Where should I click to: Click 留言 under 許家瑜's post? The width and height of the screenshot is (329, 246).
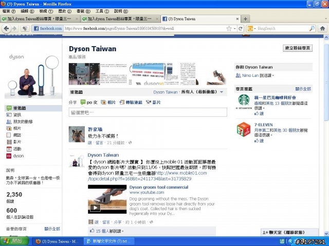99,143
